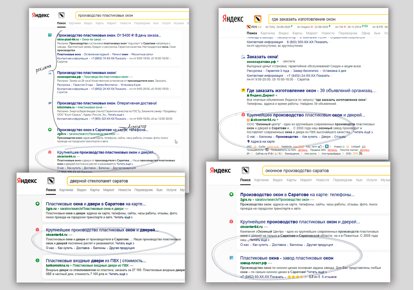
Task: Click extension icon beside 'дверной стеклопакет саратов' search box
Action: pos(51,181)
